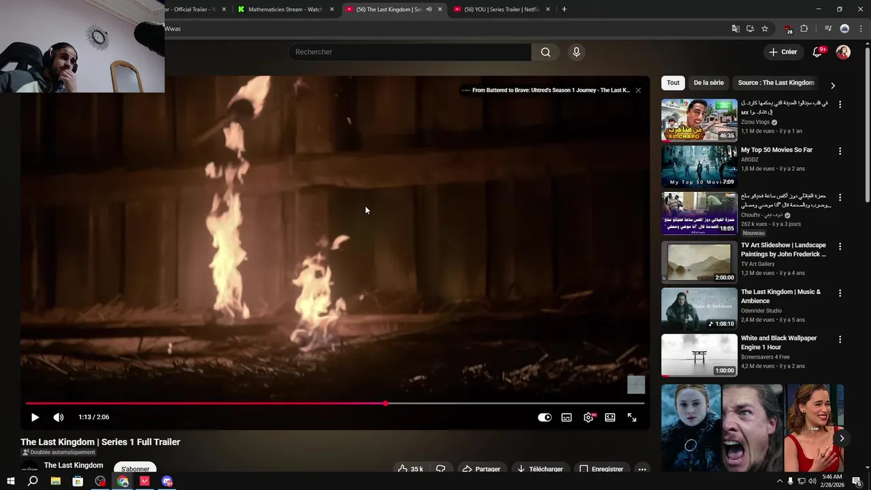Open Microsoft Store from the taskbar

(78, 481)
